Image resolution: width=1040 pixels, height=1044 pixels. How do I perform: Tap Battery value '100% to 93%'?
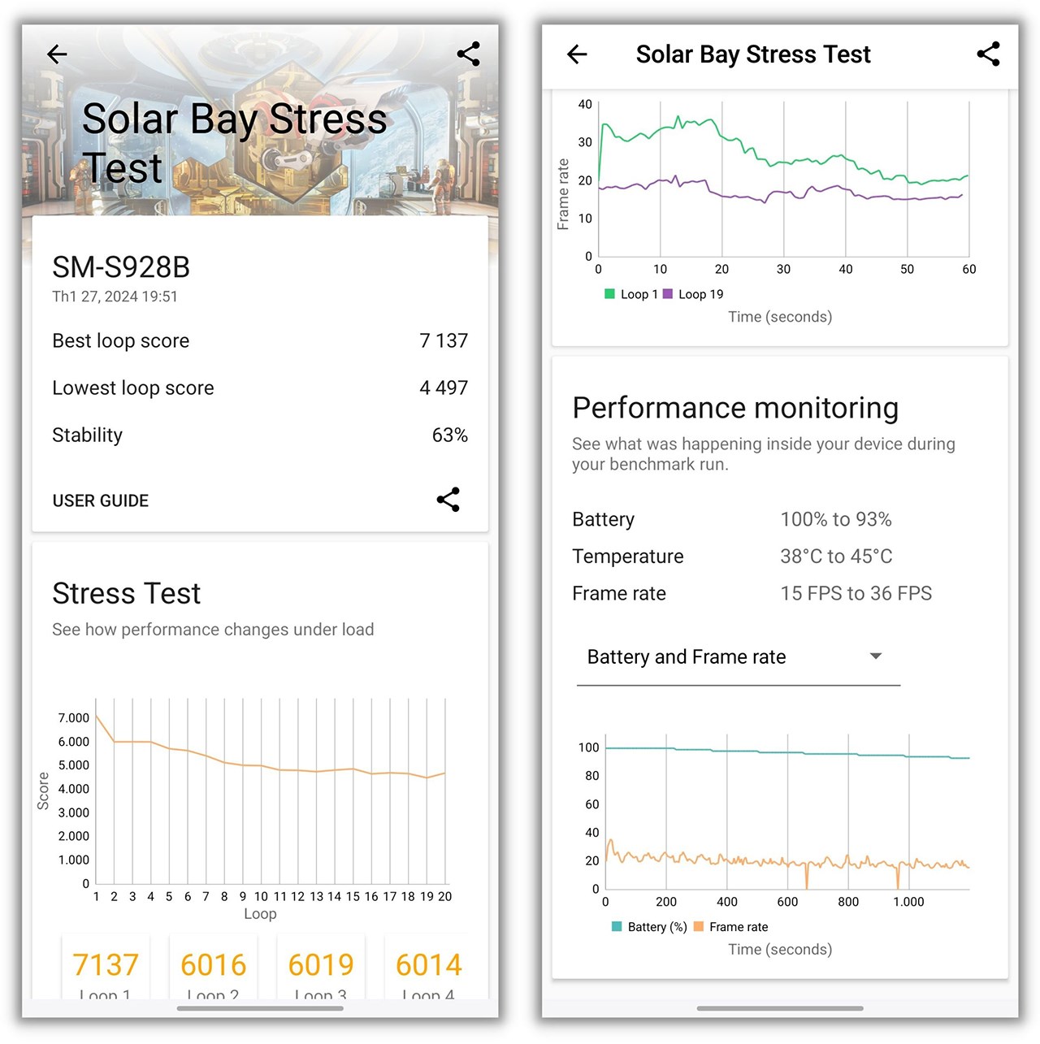[x=836, y=520]
